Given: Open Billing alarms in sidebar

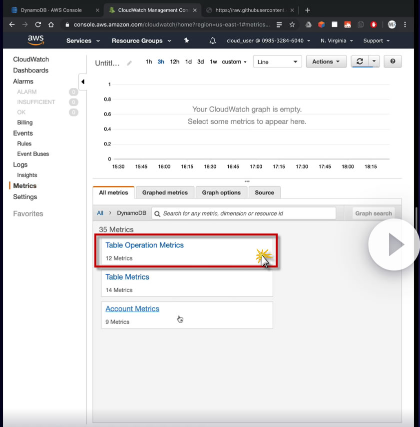Looking at the screenshot, I should 25,122.
